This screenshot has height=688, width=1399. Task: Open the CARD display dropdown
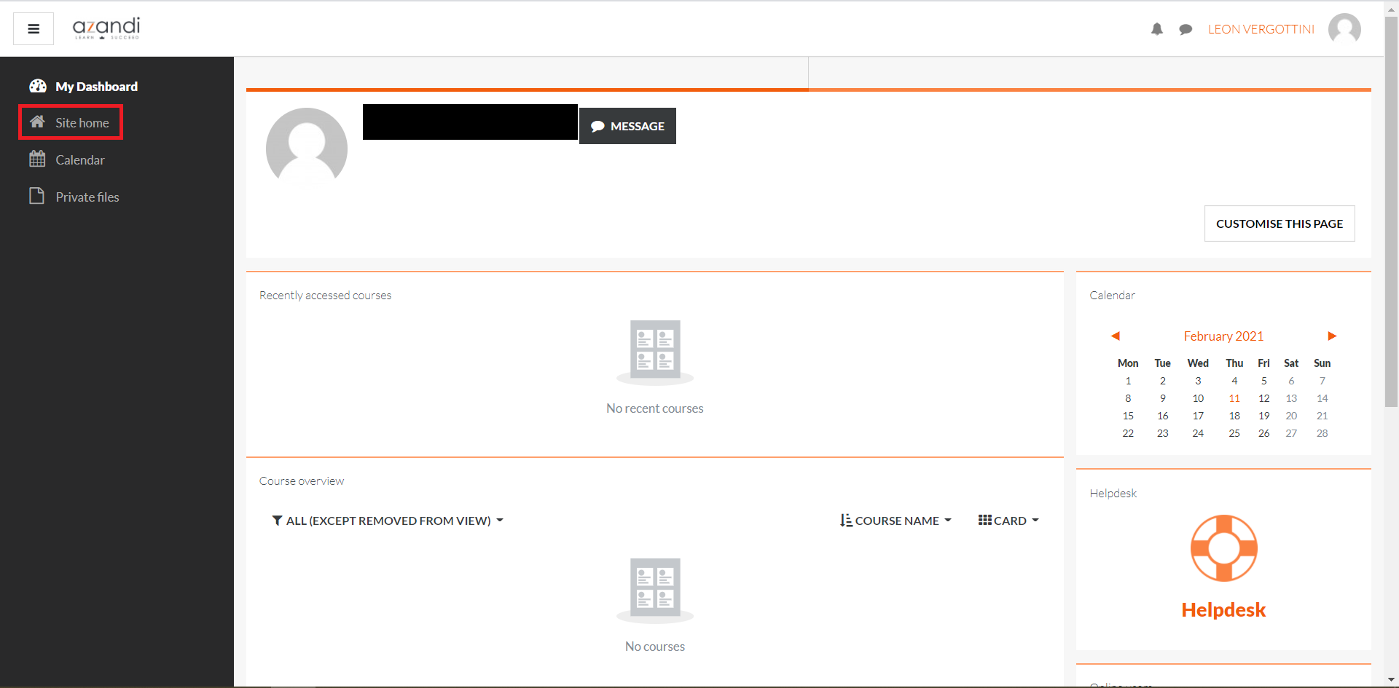1008,521
